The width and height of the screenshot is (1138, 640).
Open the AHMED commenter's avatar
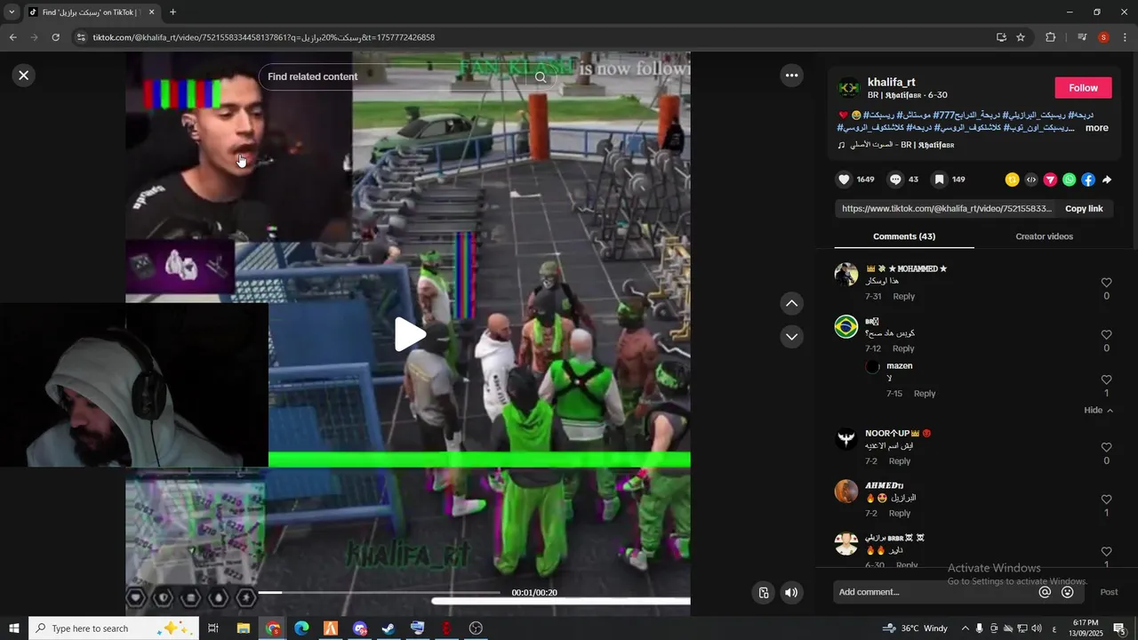pyautogui.click(x=846, y=492)
